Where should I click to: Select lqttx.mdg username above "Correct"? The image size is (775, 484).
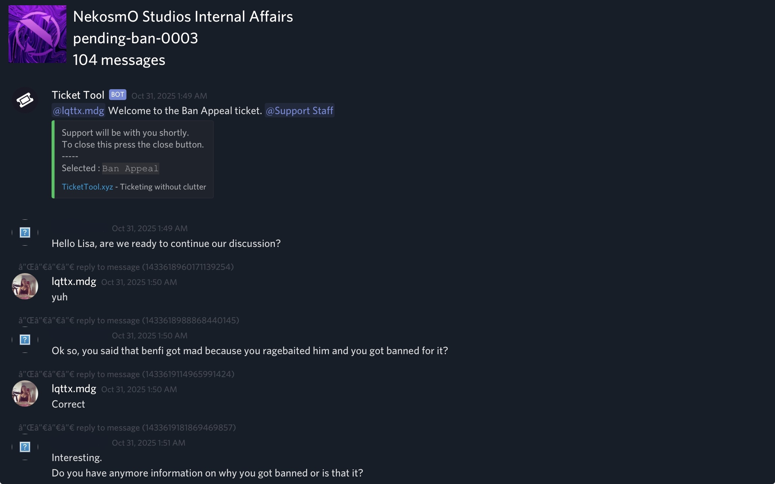(74, 389)
